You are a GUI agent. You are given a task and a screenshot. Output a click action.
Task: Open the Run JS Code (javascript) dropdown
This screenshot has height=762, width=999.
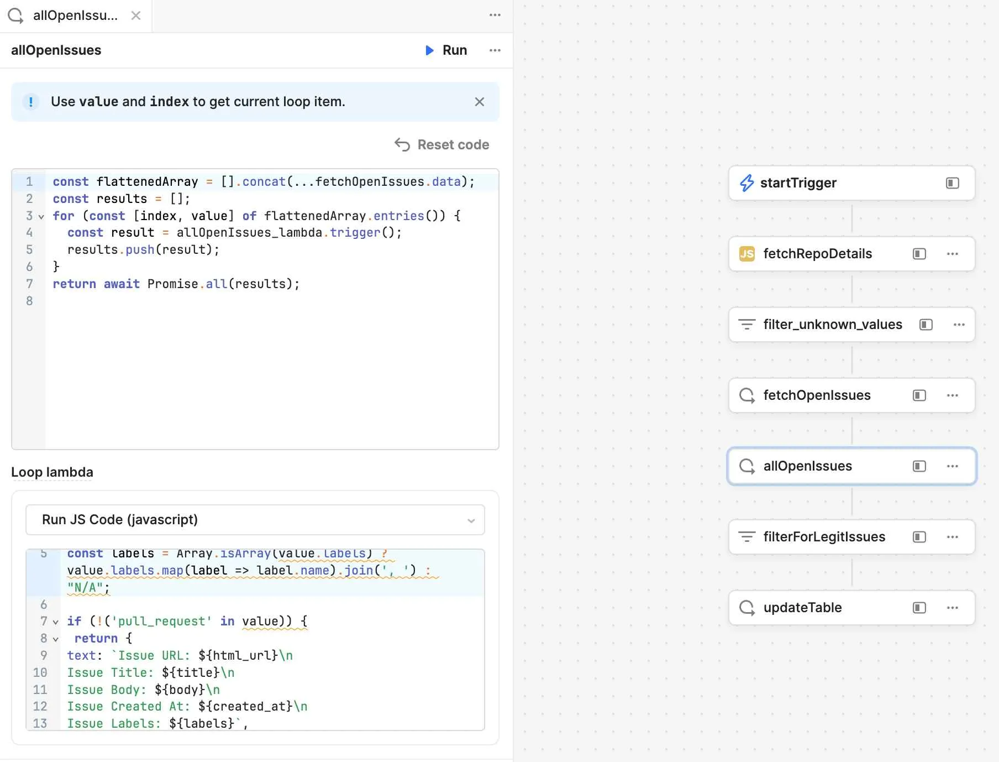click(x=255, y=520)
